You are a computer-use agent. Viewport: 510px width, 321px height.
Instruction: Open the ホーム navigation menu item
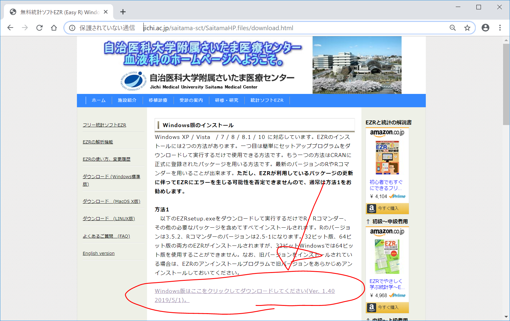99,100
